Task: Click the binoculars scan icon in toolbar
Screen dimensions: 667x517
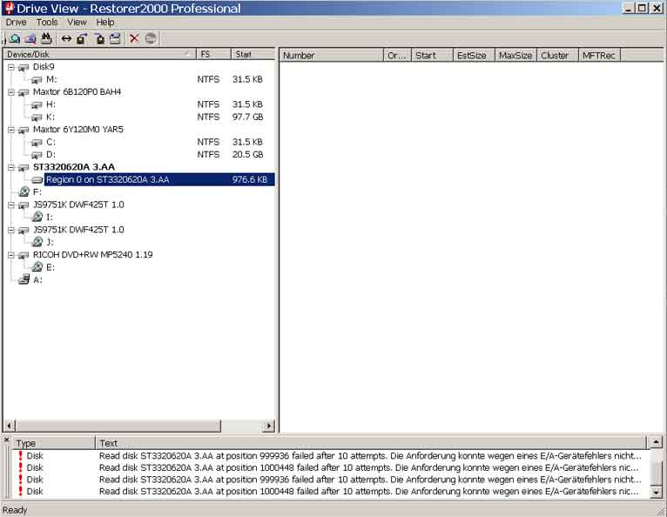Action: click(x=46, y=38)
